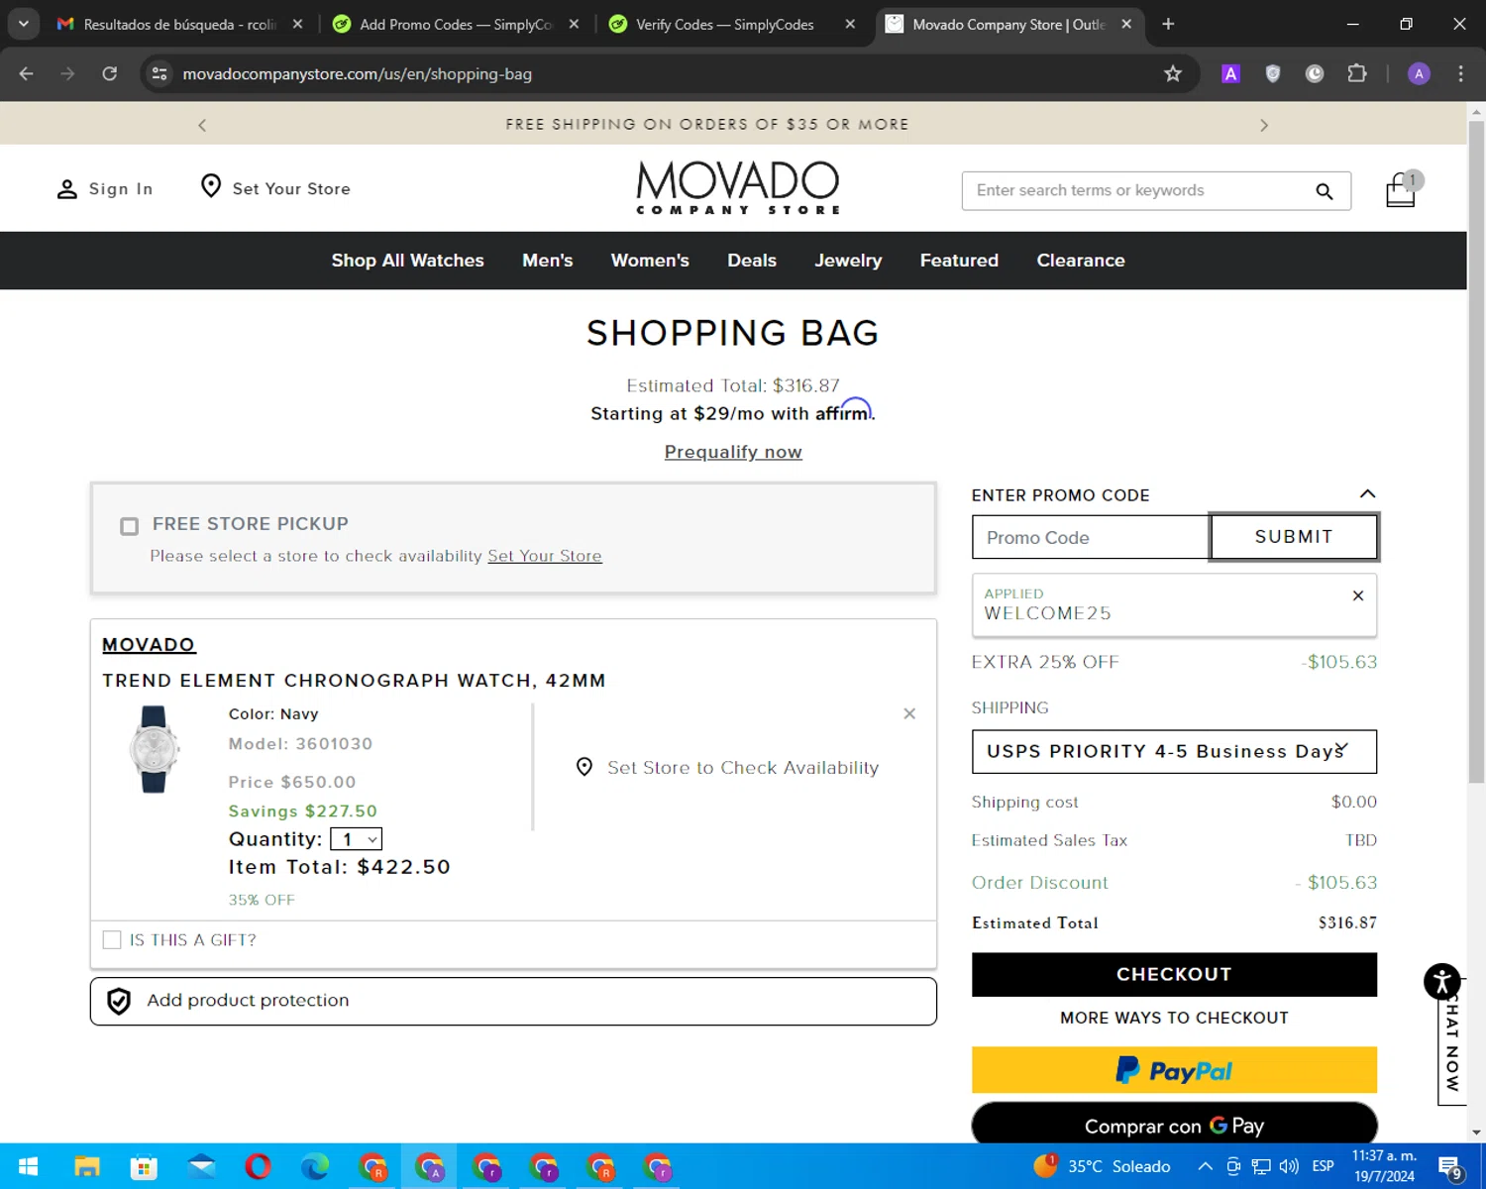This screenshot has height=1189, width=1486.
Task: Open a new browser tab
Action: pos(1168,24)
